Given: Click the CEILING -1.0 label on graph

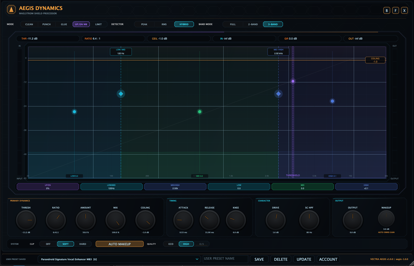Looking at the screenshot, I should (x=375, y=60).
